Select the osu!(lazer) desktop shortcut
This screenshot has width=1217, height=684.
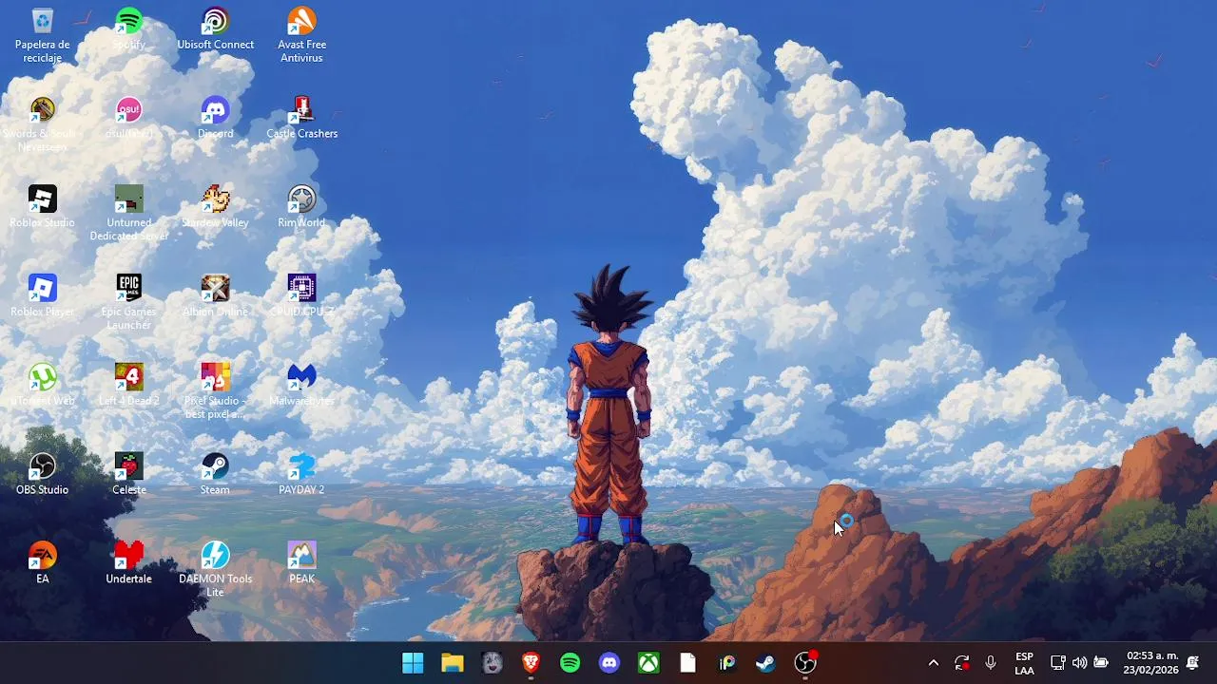tap(128, 118)
